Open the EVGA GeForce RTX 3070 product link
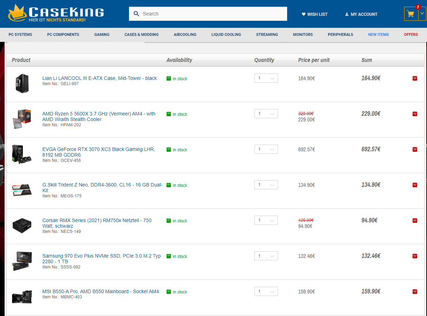 [x=99, y=152]
